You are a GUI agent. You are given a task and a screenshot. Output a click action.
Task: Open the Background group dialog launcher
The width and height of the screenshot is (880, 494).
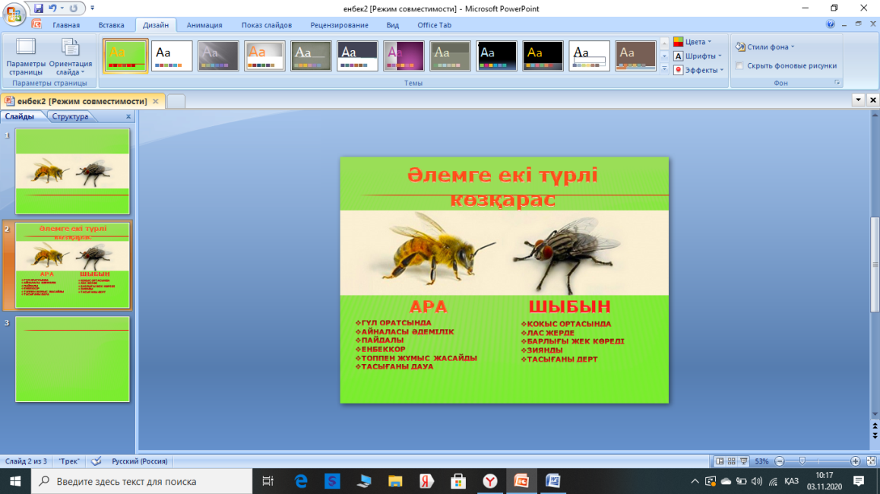tap(837, 83)
